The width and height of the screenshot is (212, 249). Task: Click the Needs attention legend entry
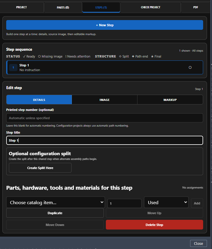coord(78,56)
